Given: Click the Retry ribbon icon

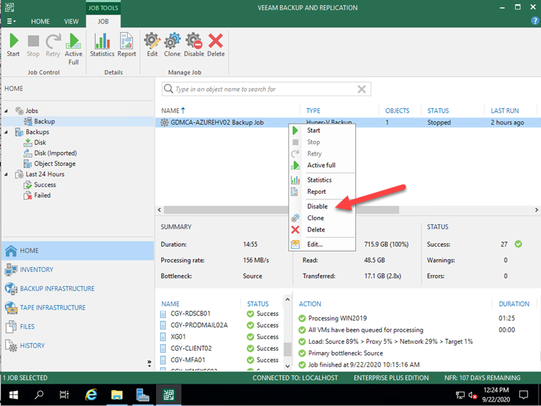Looking at the screenshot, I should [53, 45].
